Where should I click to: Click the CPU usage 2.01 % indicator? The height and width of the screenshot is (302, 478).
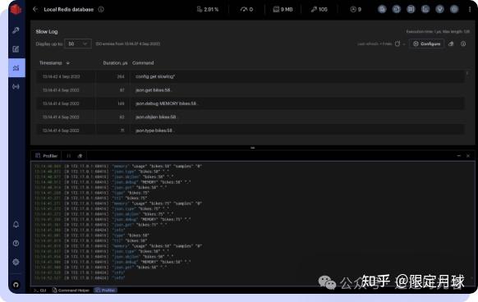click(x=208, y=10)
